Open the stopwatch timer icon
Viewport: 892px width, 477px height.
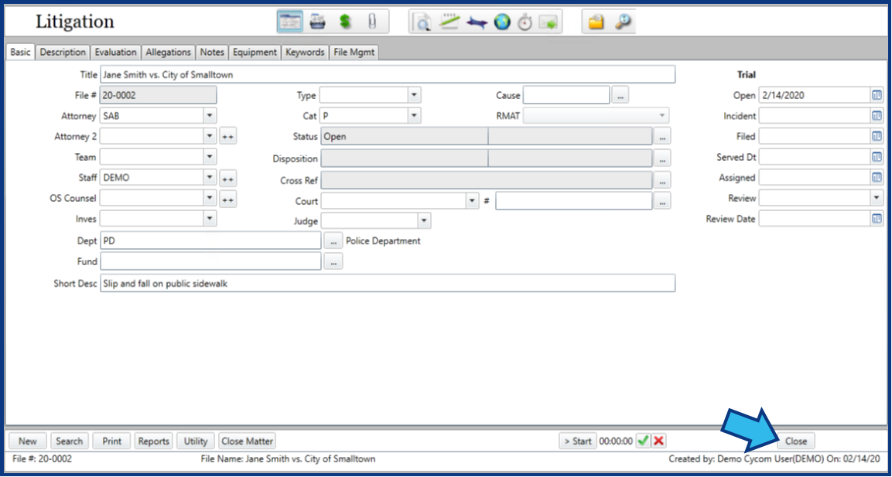tap(525, 22)
